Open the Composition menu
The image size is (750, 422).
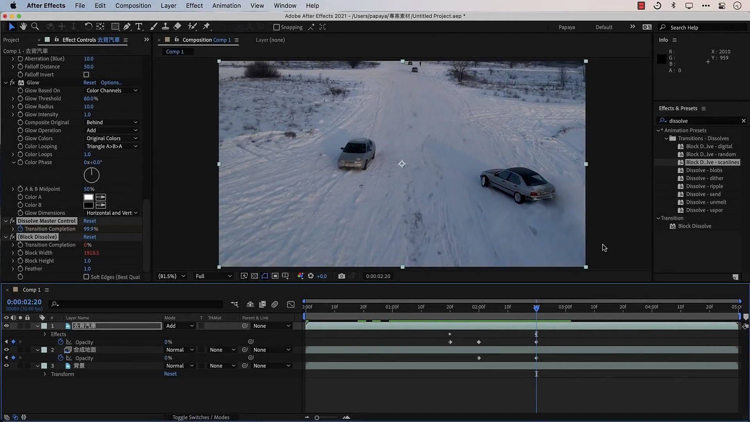(x=133, y=5)
